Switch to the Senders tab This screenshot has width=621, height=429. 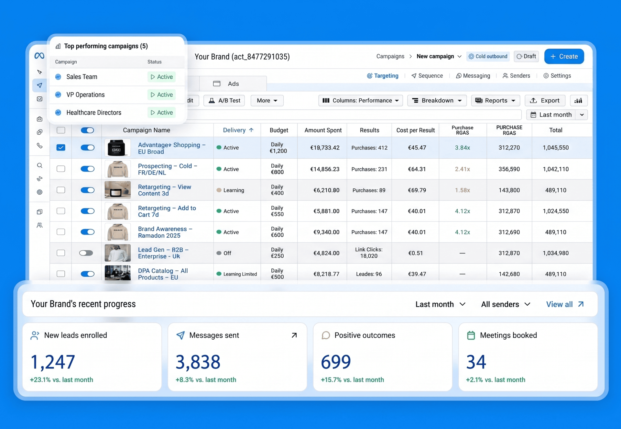tap(516, 76)
